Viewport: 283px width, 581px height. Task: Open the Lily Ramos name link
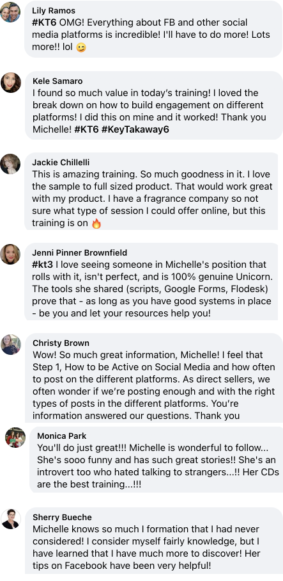[x=54, y=10]
